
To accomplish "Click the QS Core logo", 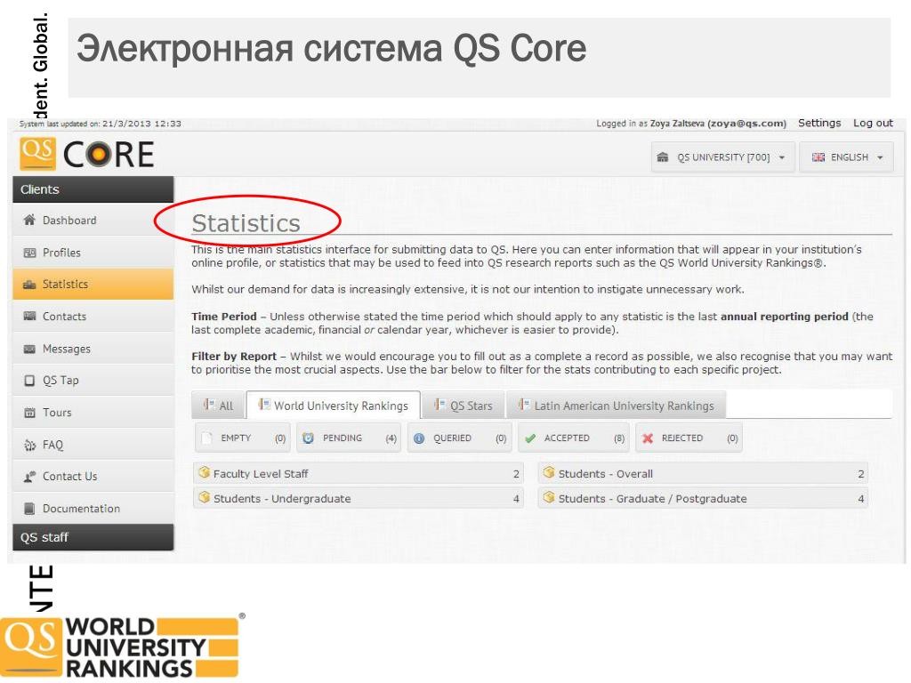I will (86, 154).
